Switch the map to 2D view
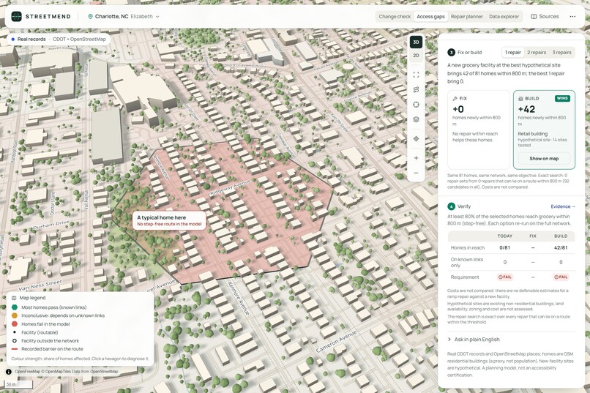 [416, 56]
